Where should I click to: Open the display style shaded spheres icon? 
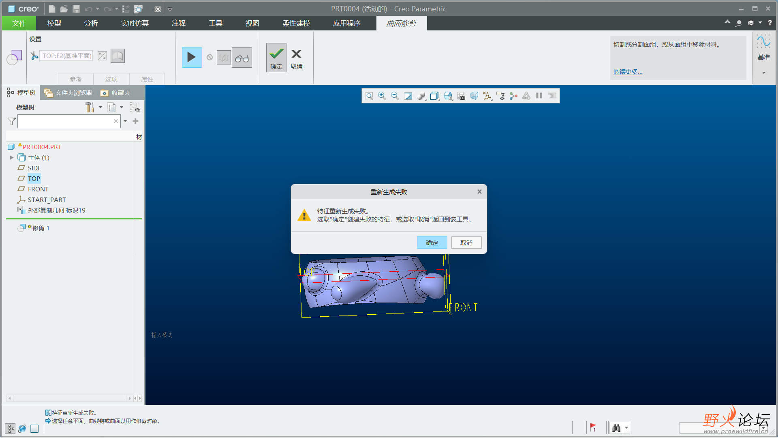[x=421, y=96]
